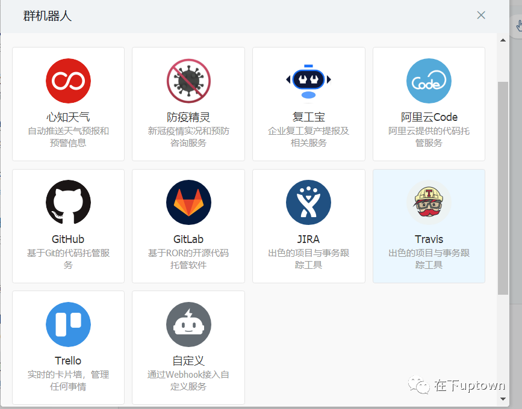Pick the 自定义 grey robot icon
Image resolution: width=522 pixels, height=409 pixels.
(x=189, y=324)
